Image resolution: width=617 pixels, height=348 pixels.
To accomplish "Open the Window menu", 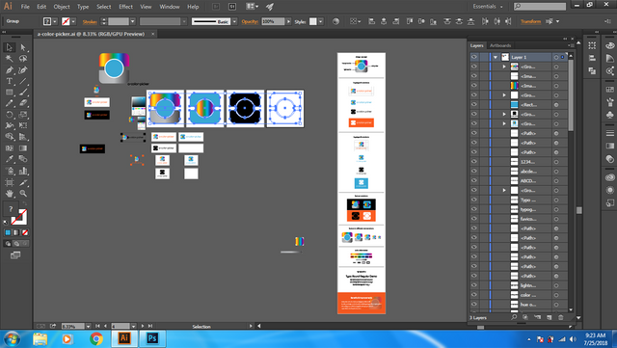I will (170, 7).
